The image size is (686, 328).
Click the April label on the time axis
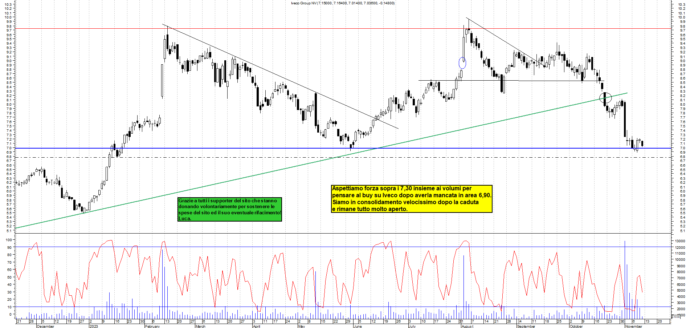point(256,326)
